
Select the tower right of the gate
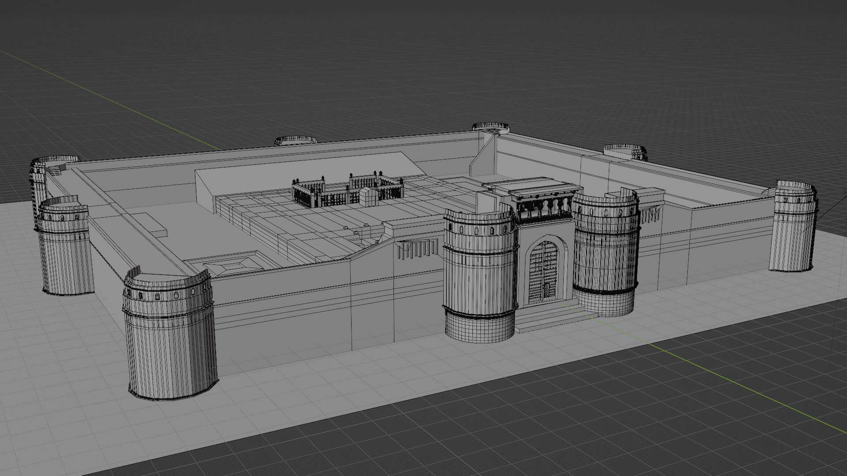(606, 252)
